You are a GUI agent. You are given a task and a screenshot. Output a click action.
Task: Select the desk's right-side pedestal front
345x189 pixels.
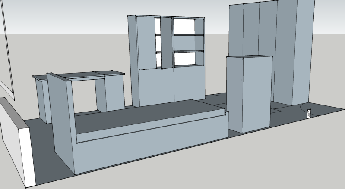[x=114, y=92]
